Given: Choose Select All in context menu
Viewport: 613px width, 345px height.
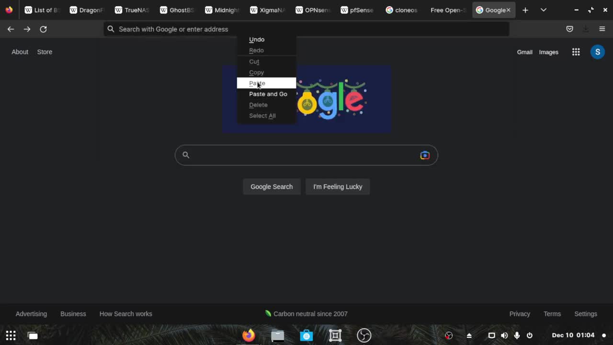Looking at the screenshot, I should 266,115.
